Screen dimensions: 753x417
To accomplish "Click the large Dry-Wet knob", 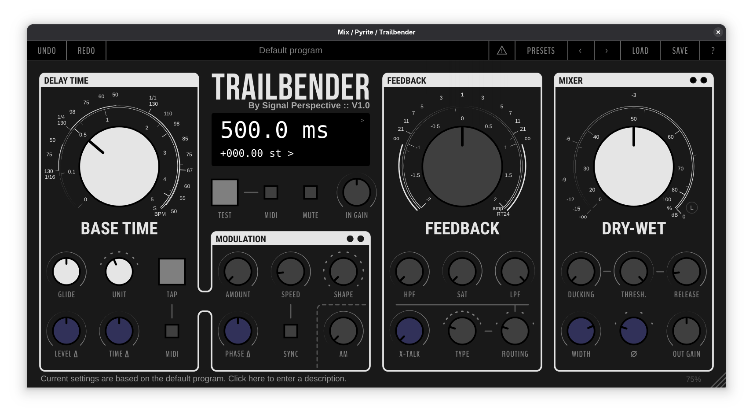I will (x=633, y=167).
